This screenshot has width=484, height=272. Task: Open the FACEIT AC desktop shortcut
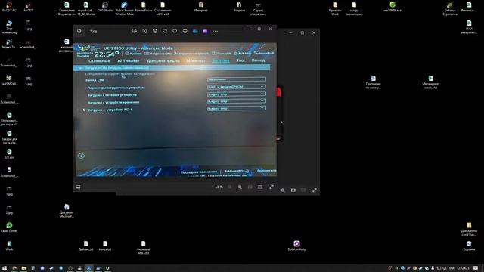9,7
